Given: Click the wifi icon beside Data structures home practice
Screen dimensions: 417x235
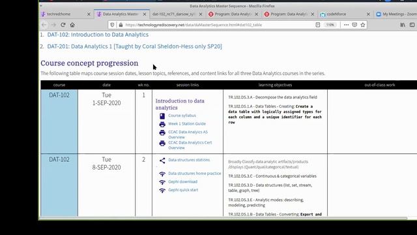Looking at the screenshot, I should [162, 174].
